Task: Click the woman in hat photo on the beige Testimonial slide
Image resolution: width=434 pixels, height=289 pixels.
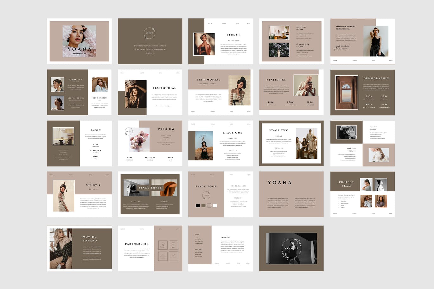Action: [239, 91]
